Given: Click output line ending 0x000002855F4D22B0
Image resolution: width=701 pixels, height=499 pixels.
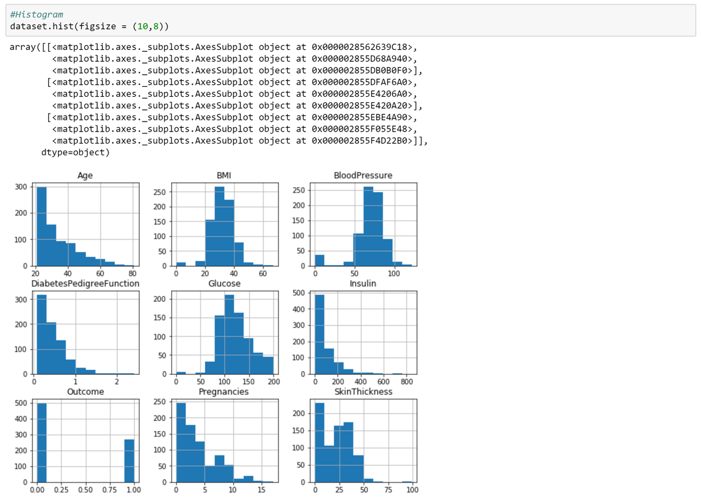Looking at the screenshot, I should point(240,141).
